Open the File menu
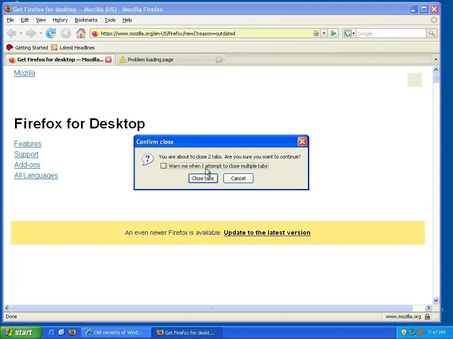 tap(10, 20)
